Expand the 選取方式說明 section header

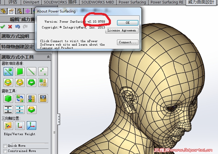[x=17, y=36]
